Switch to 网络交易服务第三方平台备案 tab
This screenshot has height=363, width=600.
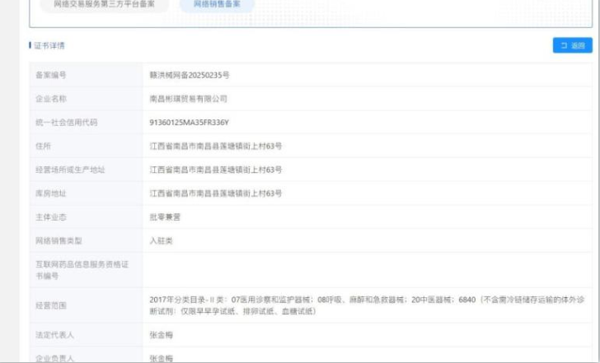tap(105, 5)
